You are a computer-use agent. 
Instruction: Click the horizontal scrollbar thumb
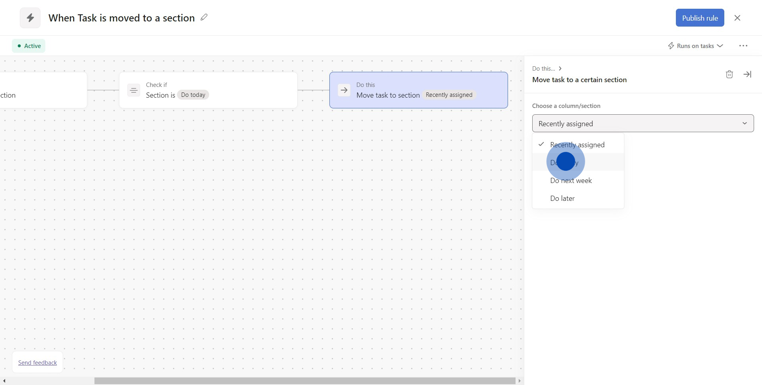pos(304,381)
